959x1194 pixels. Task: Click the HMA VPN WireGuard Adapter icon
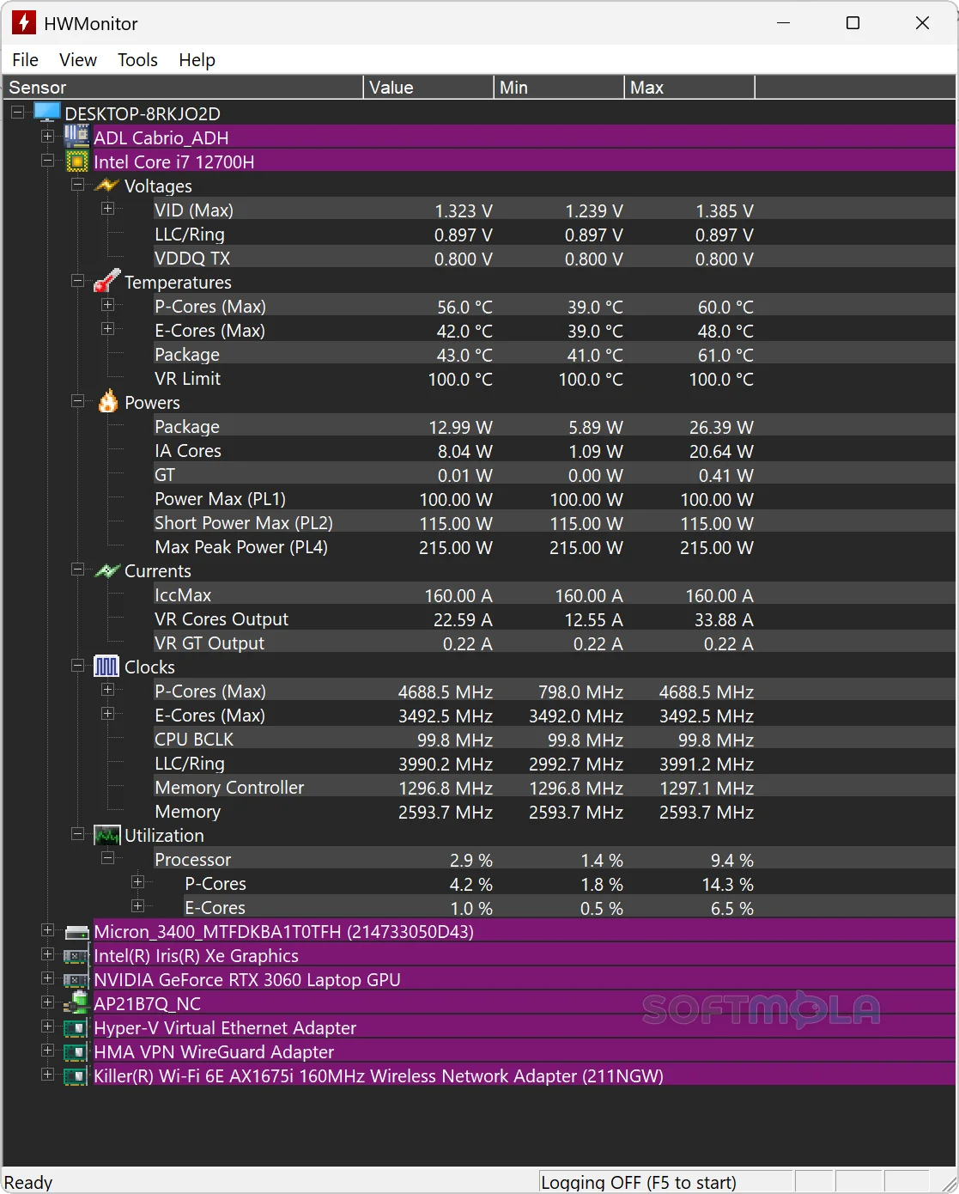pyautogui.click(x=76, y=1052)
